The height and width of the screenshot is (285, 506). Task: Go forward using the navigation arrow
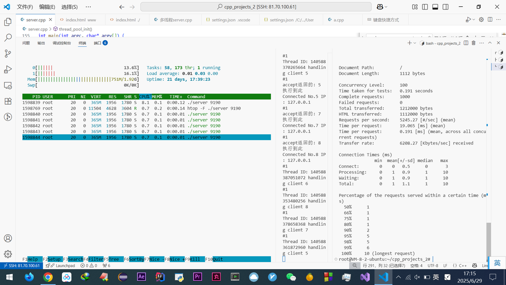tap(132, 7)
